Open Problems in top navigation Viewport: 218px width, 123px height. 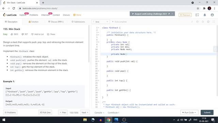pos(34,15)
